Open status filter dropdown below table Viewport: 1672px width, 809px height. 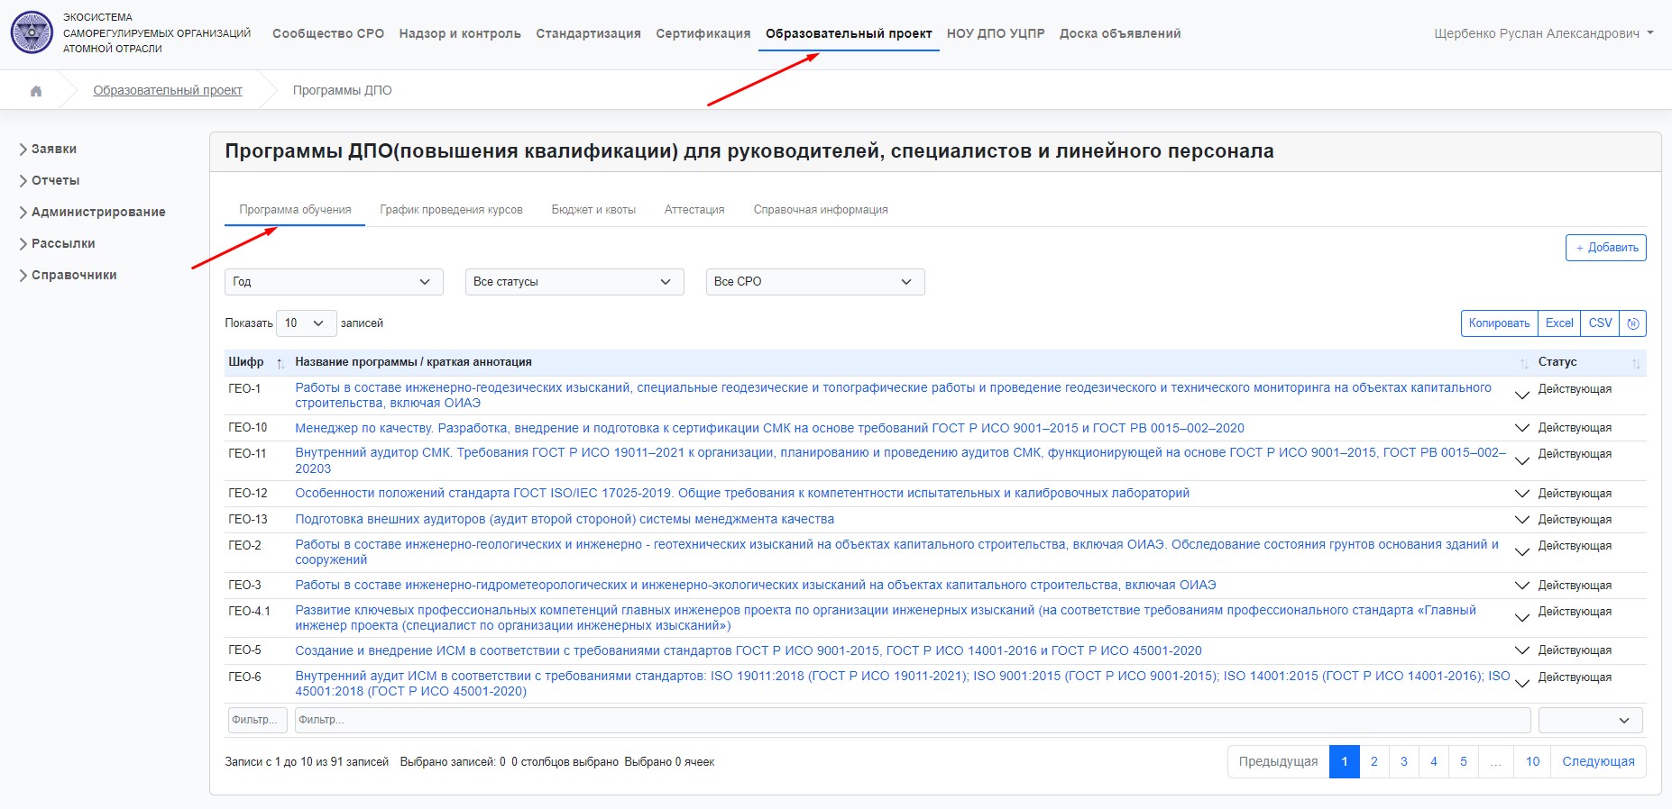coord(1590,721)
